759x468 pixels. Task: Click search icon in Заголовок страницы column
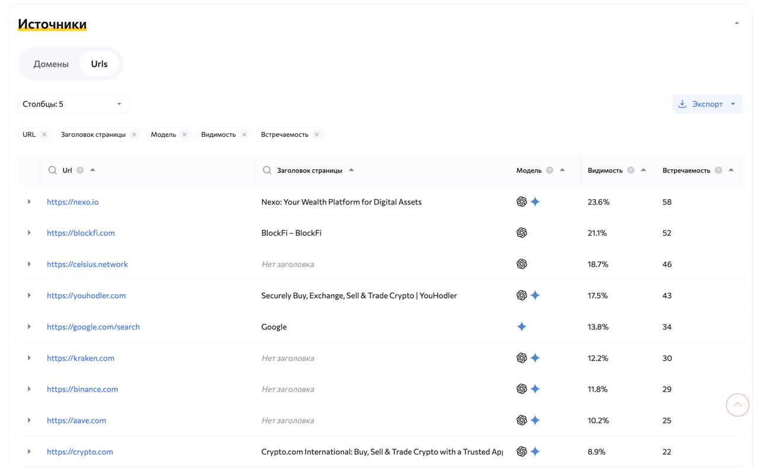tap(267, 170)
